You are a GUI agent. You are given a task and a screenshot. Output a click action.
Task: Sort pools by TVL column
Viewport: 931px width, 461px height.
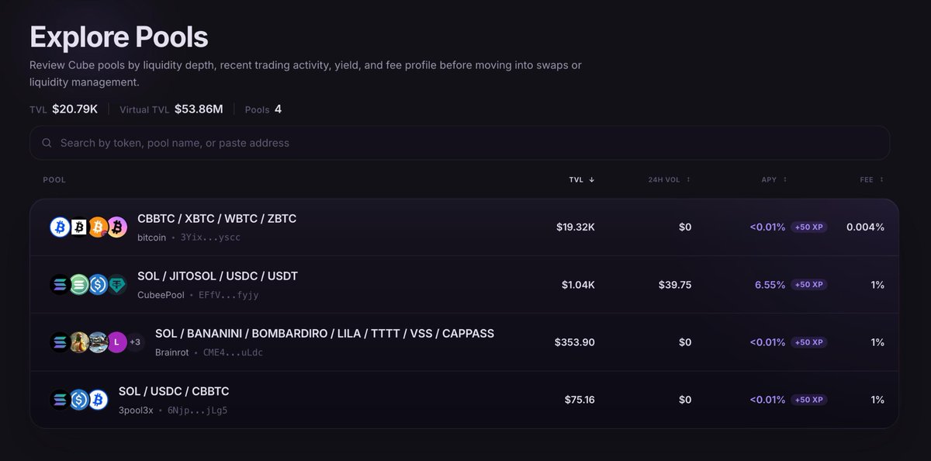pos(582,180)
